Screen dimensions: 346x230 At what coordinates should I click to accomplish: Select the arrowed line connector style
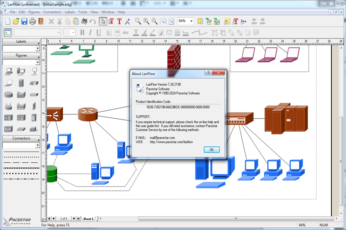(21, 179)
